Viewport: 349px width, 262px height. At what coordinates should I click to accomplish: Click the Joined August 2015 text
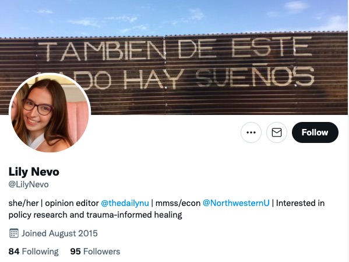click(x=59, y=233)
